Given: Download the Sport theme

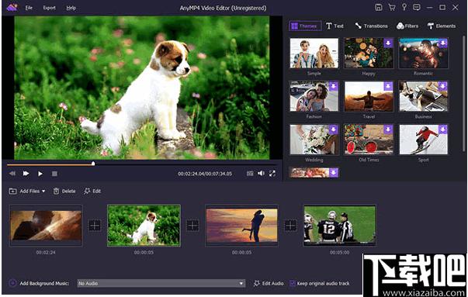Looking at the screenshot, I should click(443, 130).
